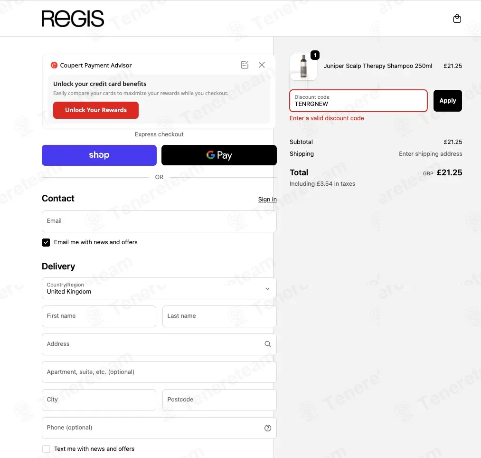Follow the Sign in link

(267, 200)
